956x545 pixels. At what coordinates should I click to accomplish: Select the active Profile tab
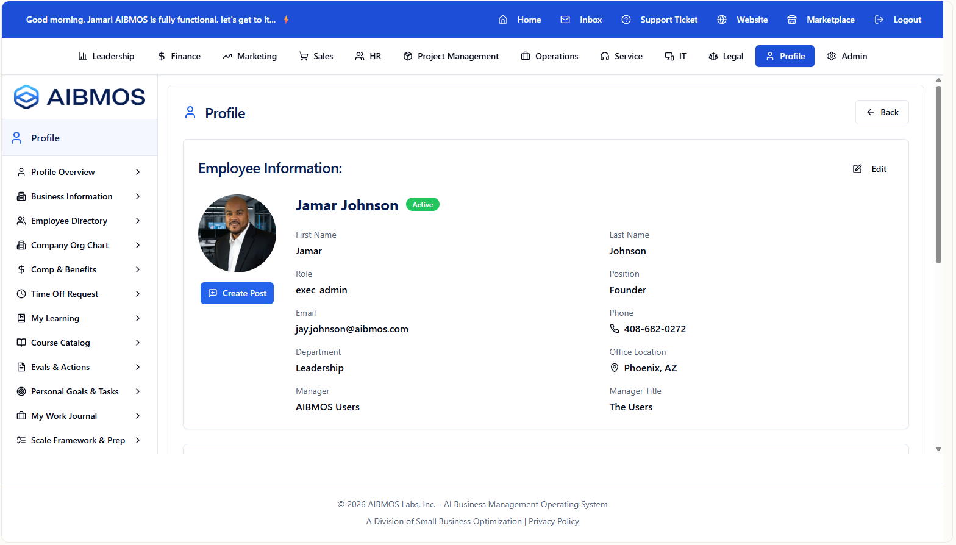[x=785, y=56]
